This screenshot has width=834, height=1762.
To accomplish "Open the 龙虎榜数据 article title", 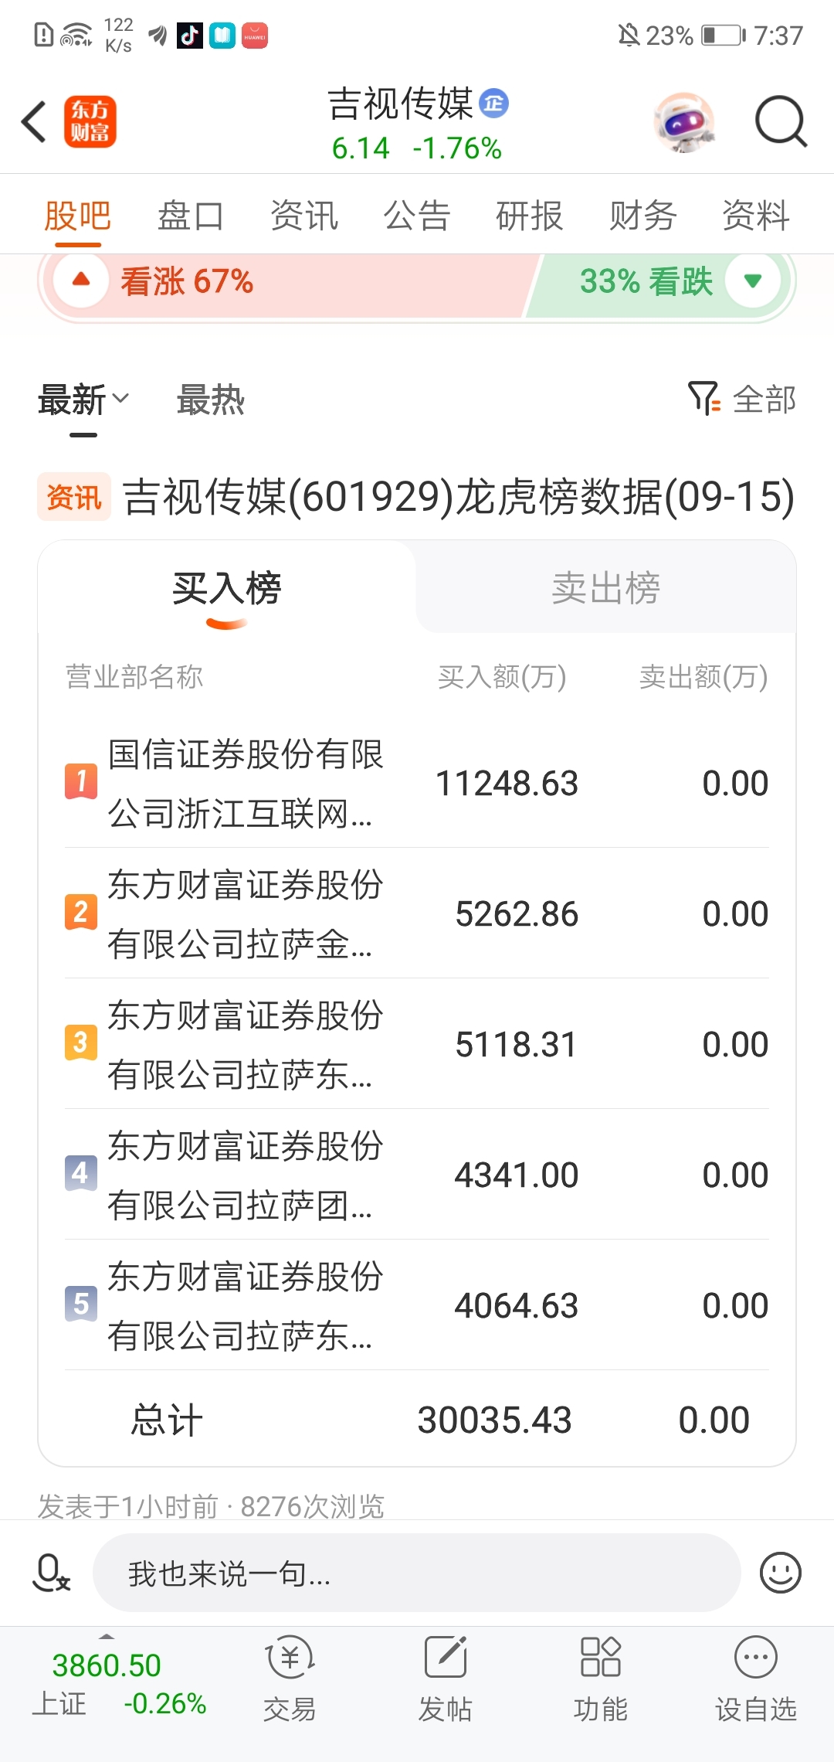I will (459, 496).
